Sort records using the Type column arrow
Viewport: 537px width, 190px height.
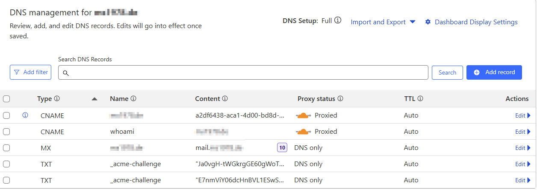pos(94,99)
